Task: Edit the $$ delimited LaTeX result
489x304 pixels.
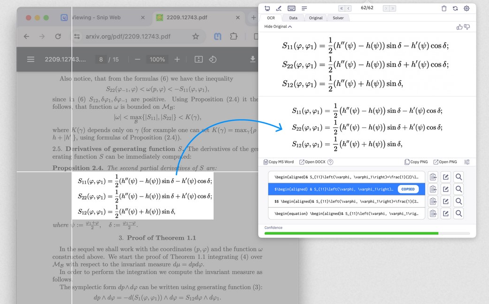Action: point(446,201)
